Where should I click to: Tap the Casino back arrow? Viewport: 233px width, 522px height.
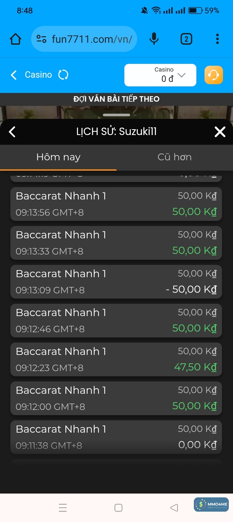[x=14, y=75]
